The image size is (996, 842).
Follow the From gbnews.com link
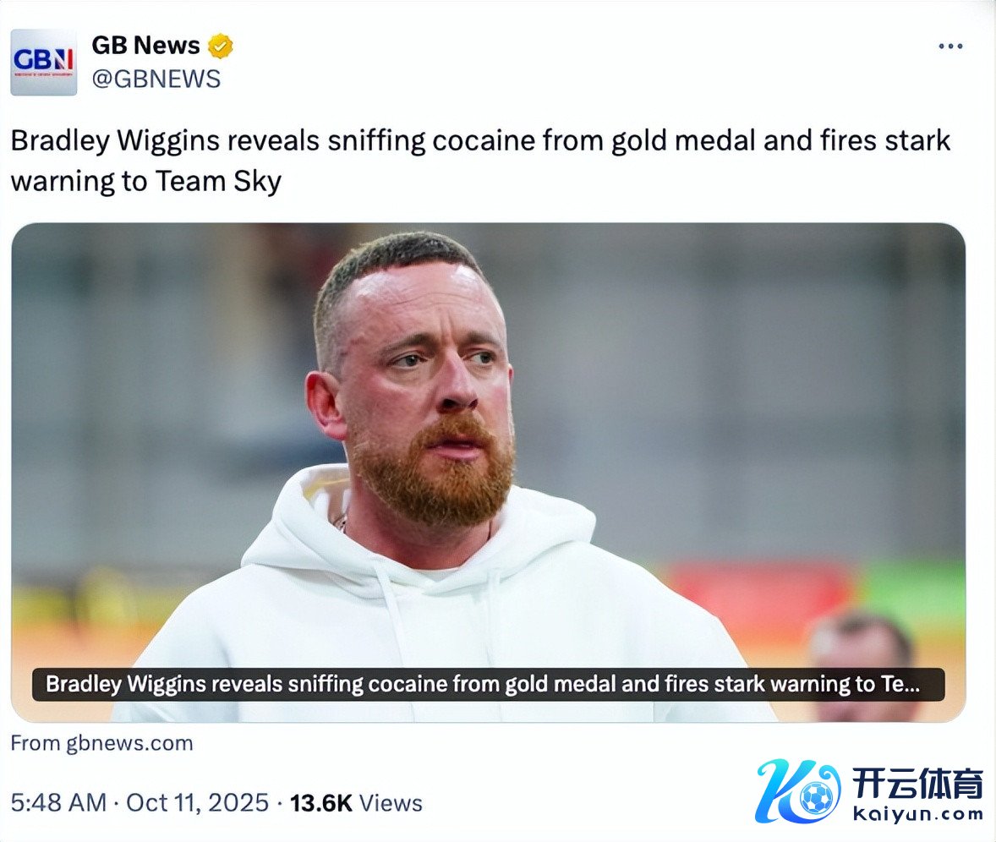101,743
